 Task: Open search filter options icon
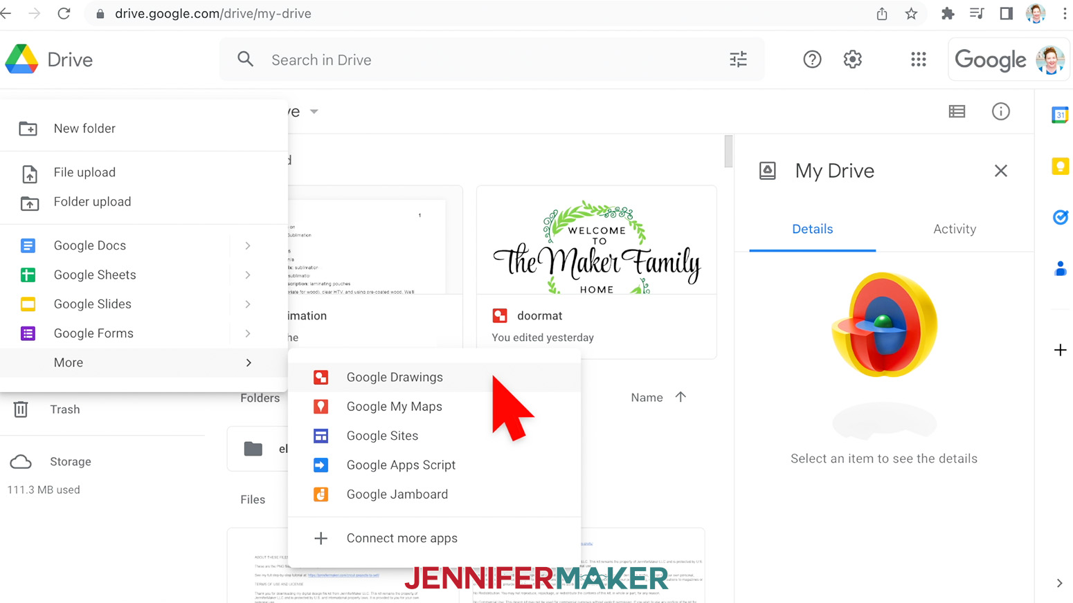[738, 59]
